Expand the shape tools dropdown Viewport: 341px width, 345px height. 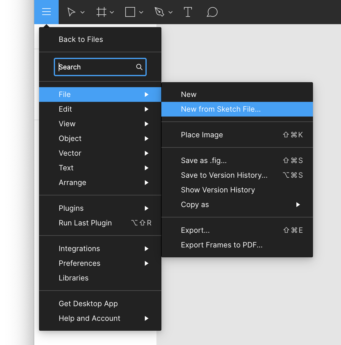pyautogui.click(x=141, y=13)
